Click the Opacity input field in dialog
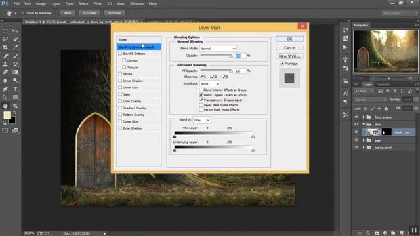The image size is (420, 236). 240,56
